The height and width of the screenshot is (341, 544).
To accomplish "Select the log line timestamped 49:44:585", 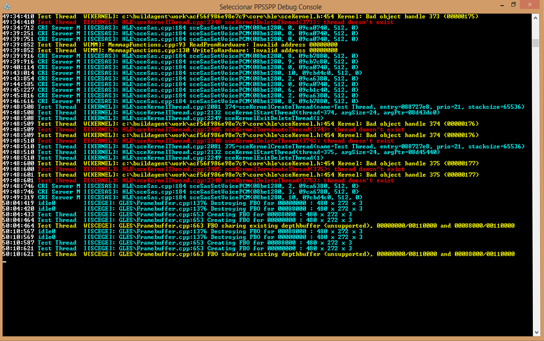I will 180,84.
